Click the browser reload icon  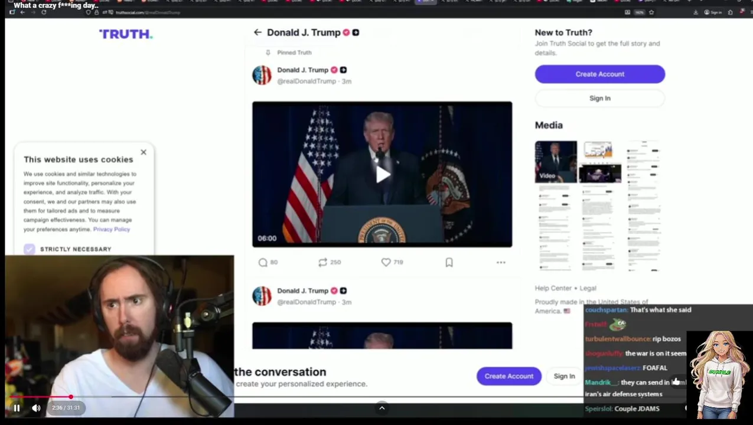pos(44,12)
